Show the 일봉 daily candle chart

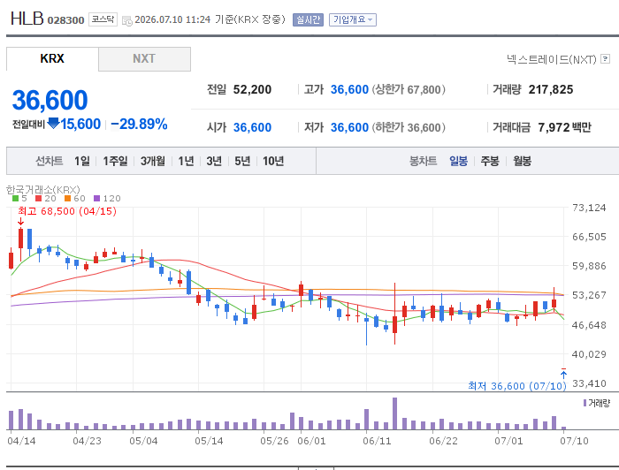(458, 161)
